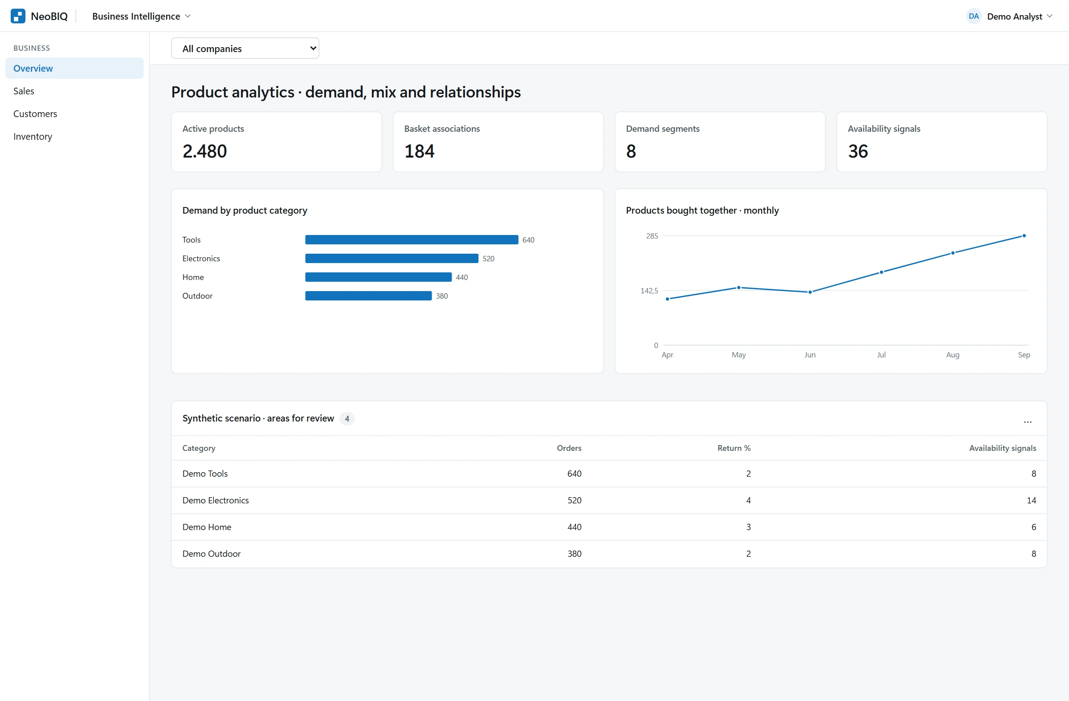1069x701 pixels.
Task: Open the three-dot menu of review table
Action: point(1027,421)
